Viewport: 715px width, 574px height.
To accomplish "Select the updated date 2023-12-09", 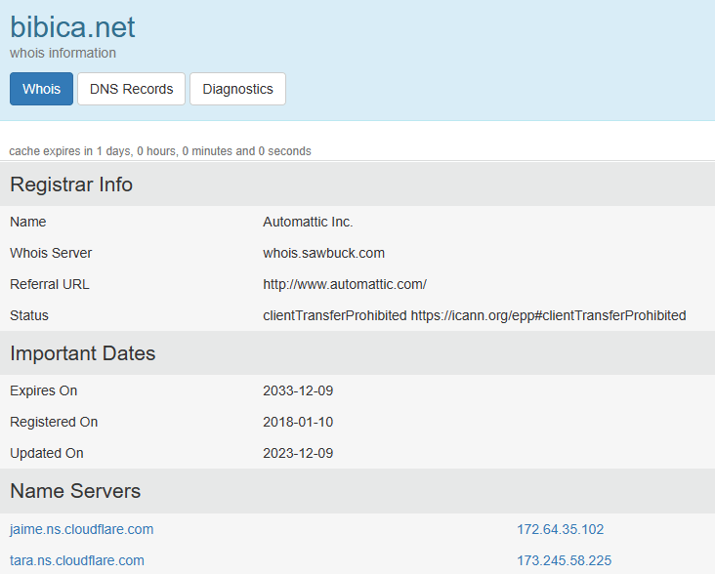I will click(x=298, y=453).
